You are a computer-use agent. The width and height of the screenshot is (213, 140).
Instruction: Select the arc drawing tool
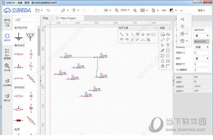[x=168, y=40]
